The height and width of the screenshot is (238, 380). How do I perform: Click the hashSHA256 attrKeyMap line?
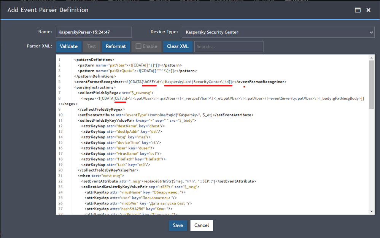click(129, 209)
